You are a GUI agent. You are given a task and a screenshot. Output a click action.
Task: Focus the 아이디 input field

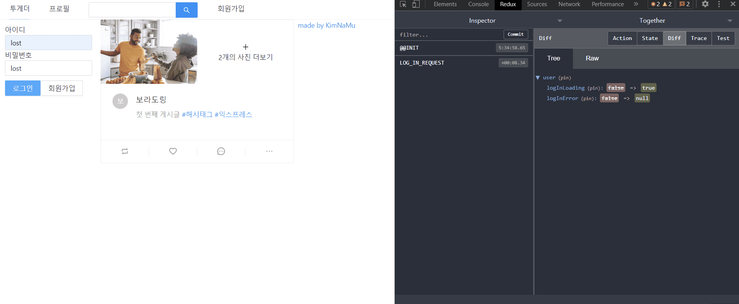coord(49,43)
